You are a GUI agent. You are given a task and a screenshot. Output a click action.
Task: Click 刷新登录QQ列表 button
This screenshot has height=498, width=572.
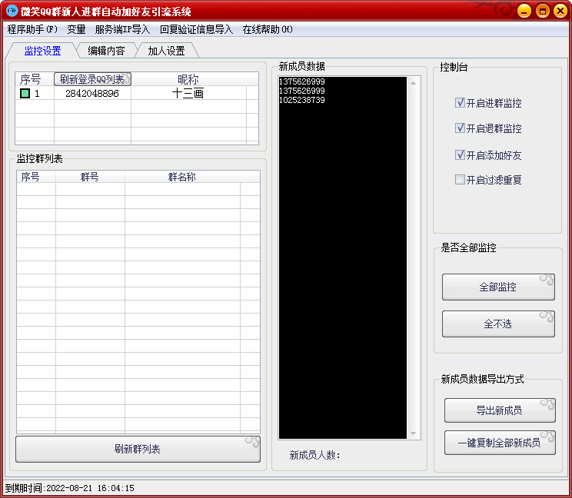pyautogui.click(x=92, y=79)
